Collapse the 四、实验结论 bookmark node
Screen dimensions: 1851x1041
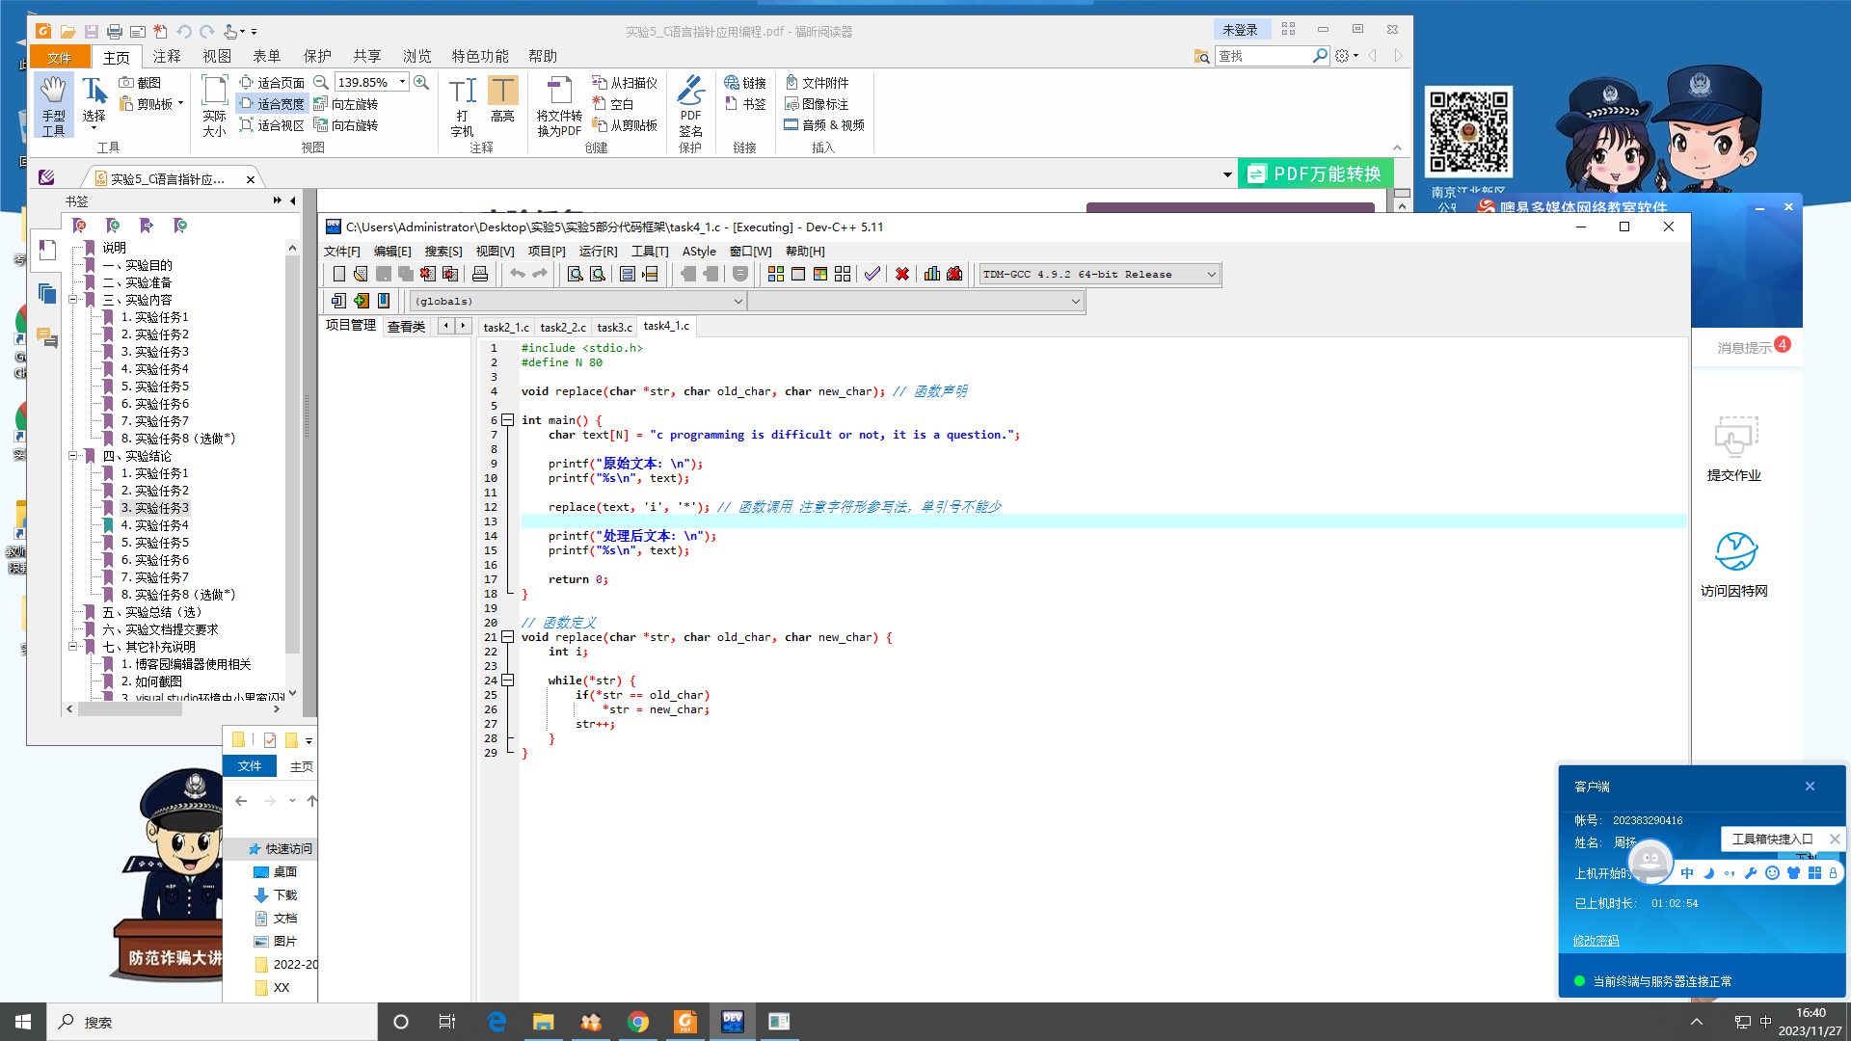72,456
